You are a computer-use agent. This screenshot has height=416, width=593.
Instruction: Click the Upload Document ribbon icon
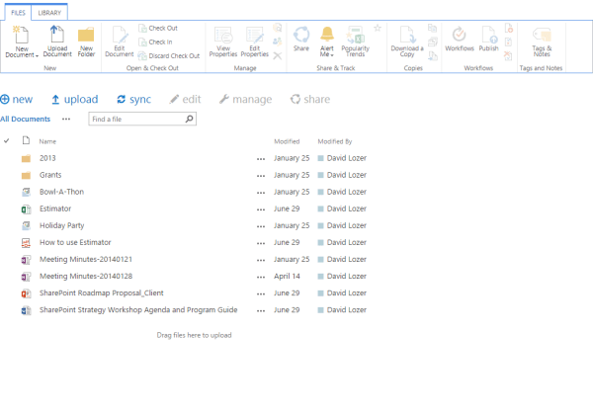coord(57,34)
